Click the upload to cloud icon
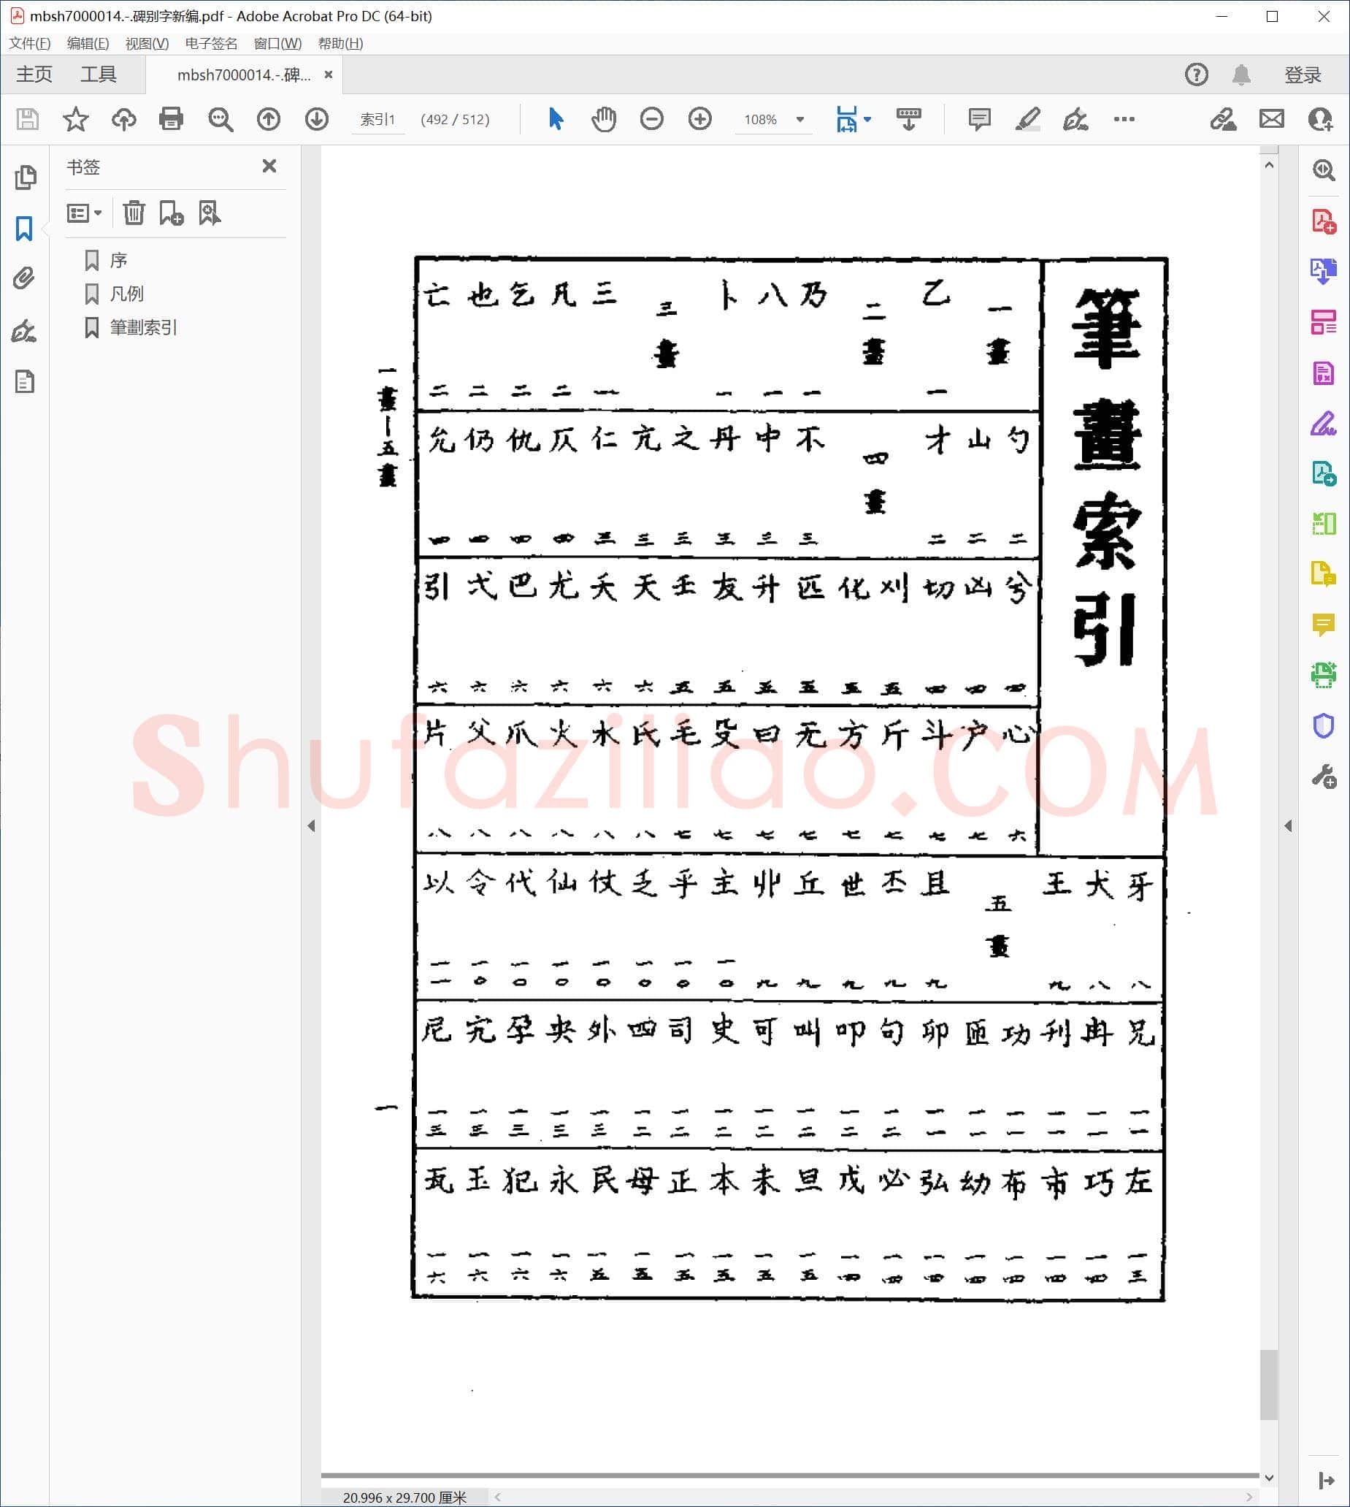The image size is (1350, 1507). 124,119
